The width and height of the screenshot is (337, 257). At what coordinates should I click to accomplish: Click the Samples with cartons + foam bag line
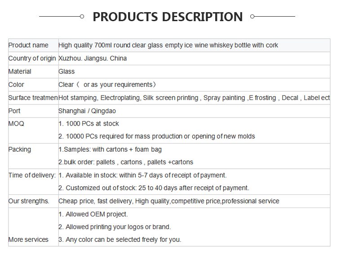pyautogui.click(x=110, y=149)
